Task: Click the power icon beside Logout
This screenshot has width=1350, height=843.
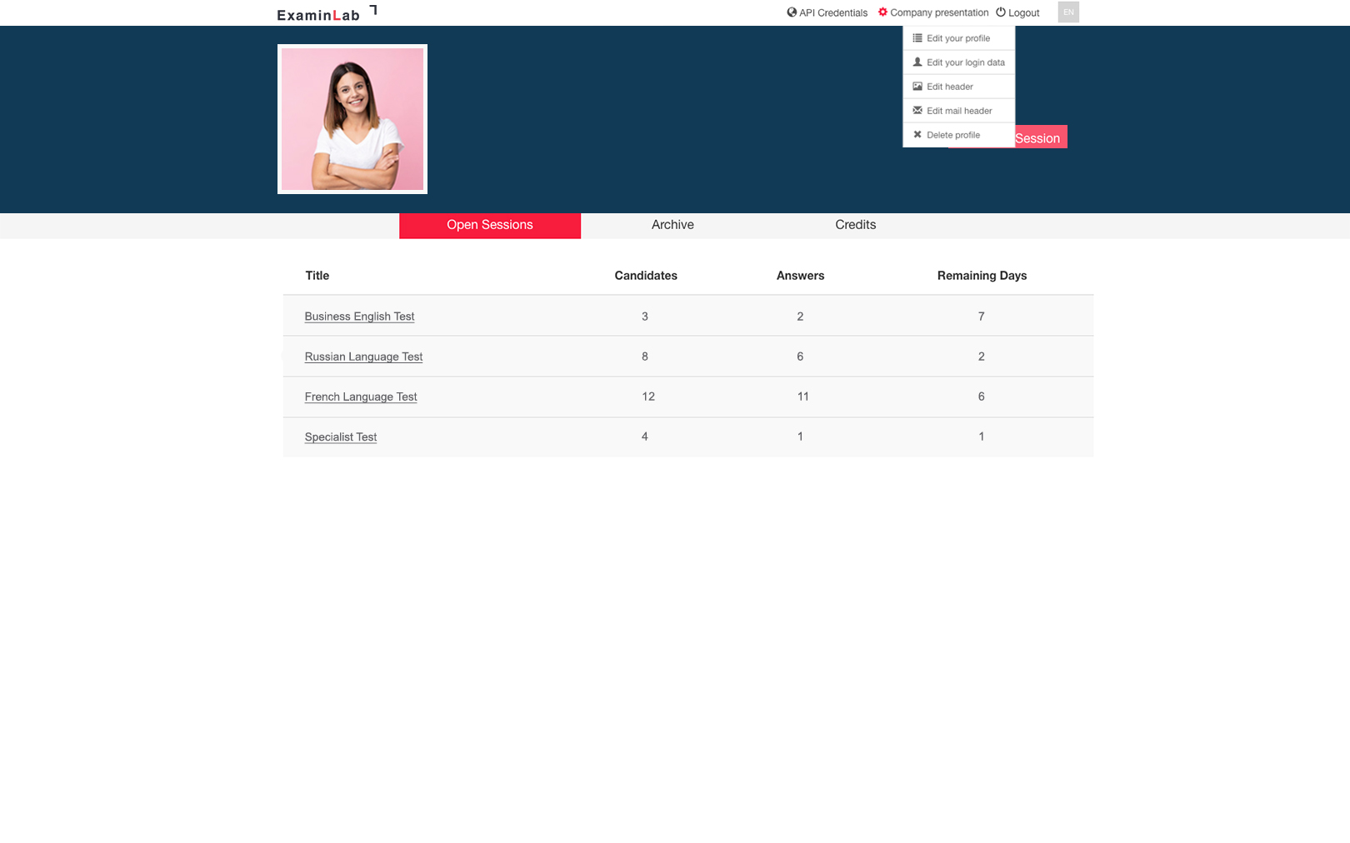Action: tap(1001, 12)
